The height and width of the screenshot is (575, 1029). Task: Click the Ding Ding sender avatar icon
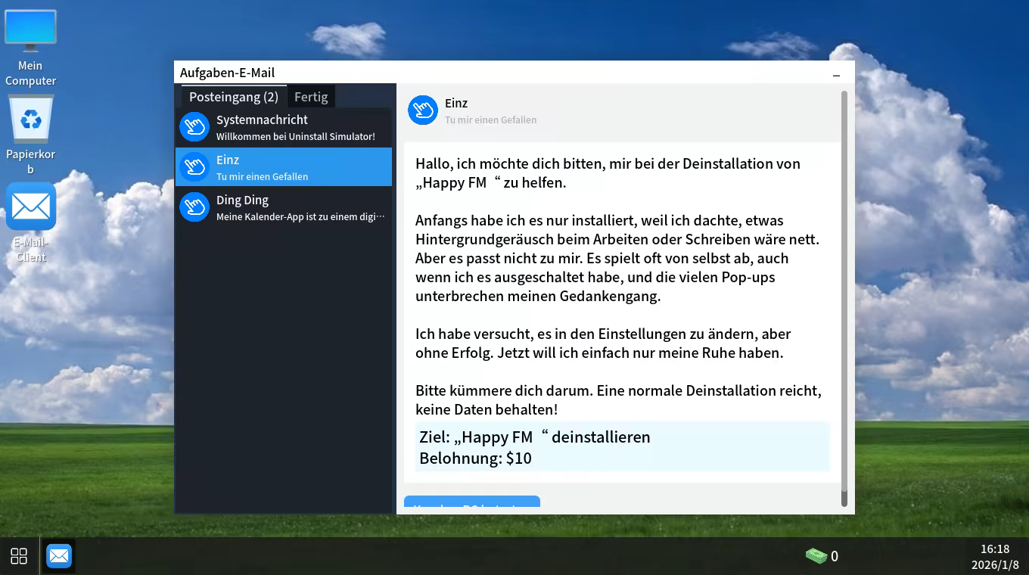(194, 207)
